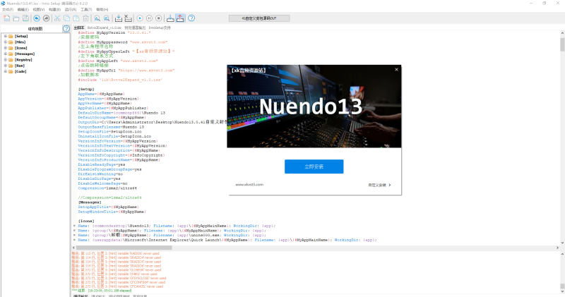The width and height of the screenshot is (565, 297).
Task: Save the script with the floppy icon
Action: pos(25,18)
